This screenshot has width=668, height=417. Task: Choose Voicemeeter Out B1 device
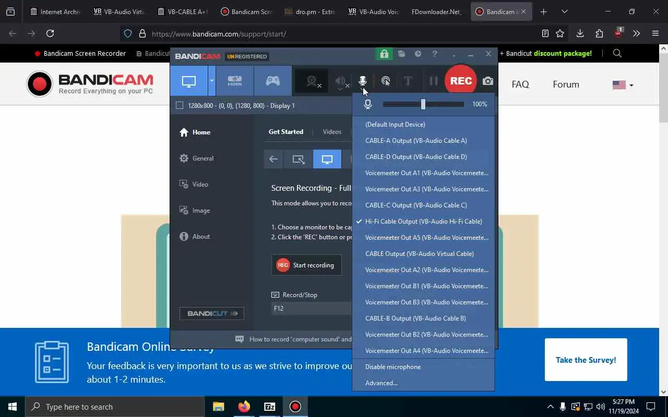tap(423, 286)
